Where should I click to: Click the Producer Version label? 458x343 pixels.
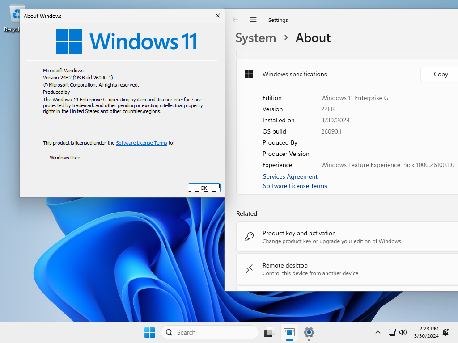tap(286, 154)
